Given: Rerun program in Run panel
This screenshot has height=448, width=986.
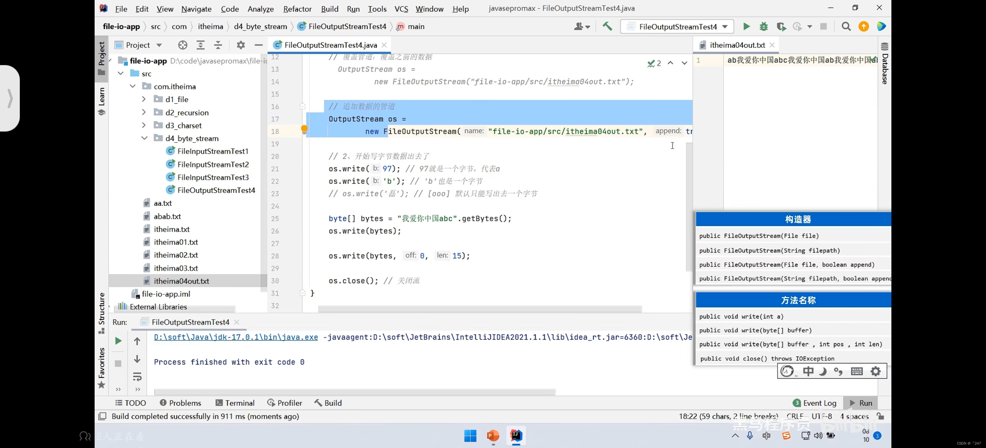Looking at the screenshot, I should [x=118, y=341].
